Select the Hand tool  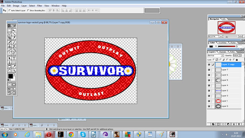pos(10,70)
